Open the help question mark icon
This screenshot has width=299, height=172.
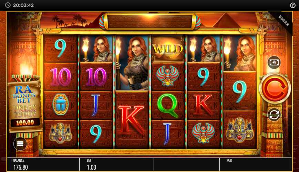point(292,5)
